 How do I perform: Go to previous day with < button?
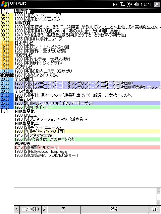[17, 209]
